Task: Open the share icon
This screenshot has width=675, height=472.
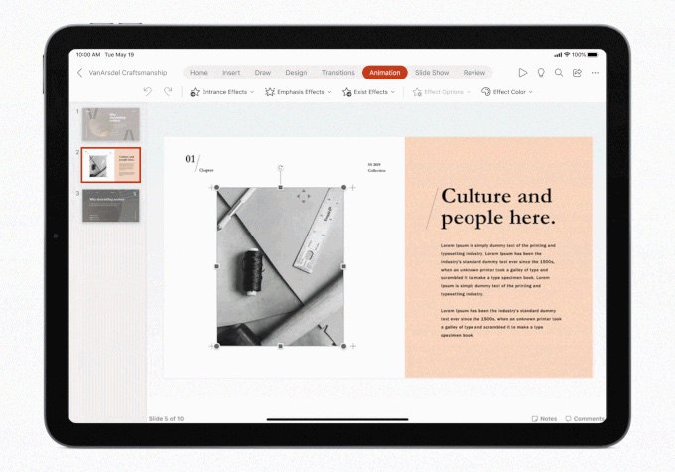Action: [x=577, y=73]
